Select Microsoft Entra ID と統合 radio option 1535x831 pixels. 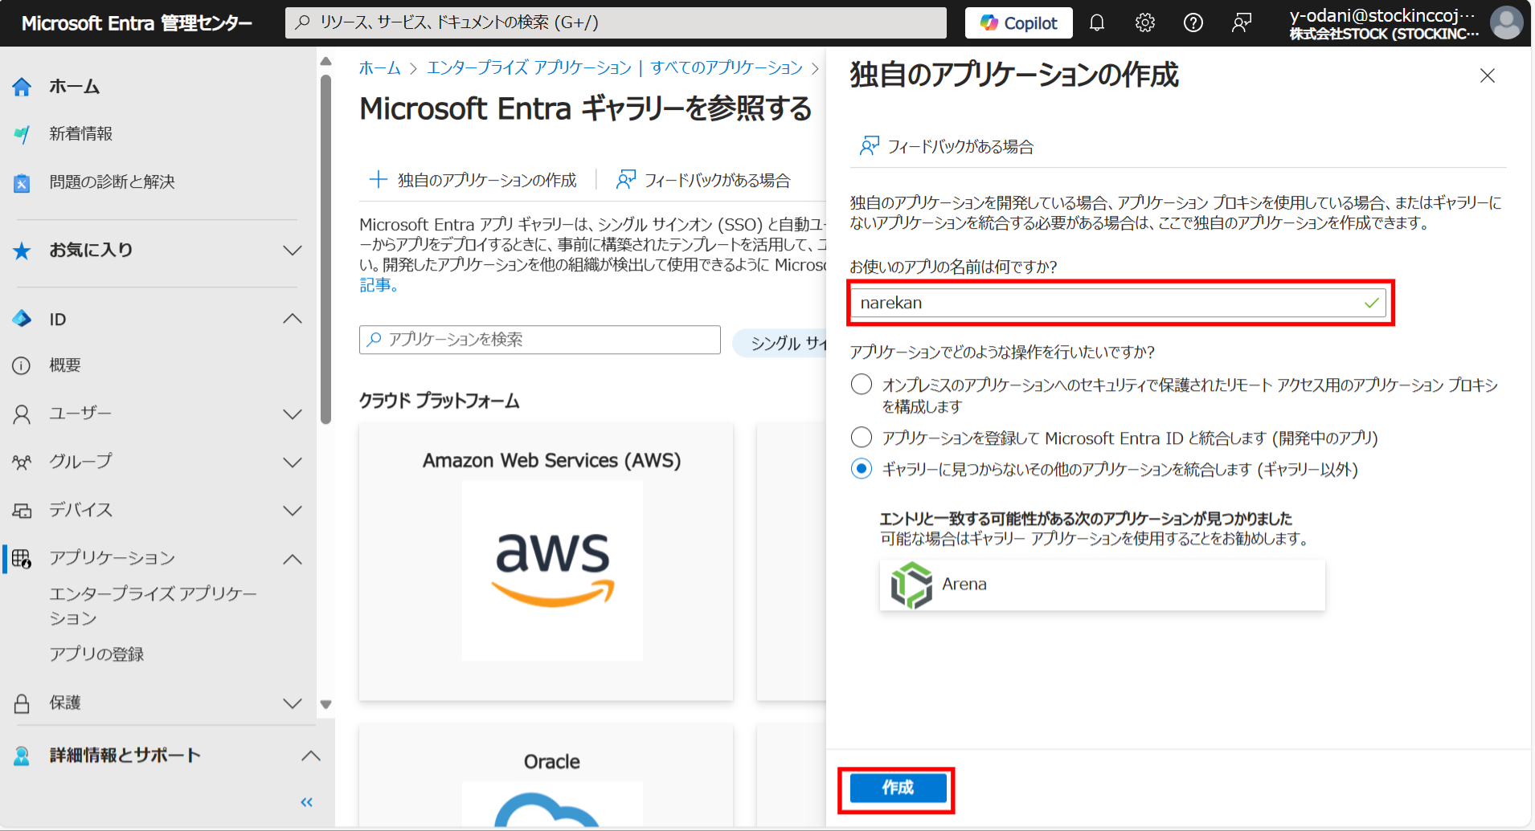click(x=862, y=438)
